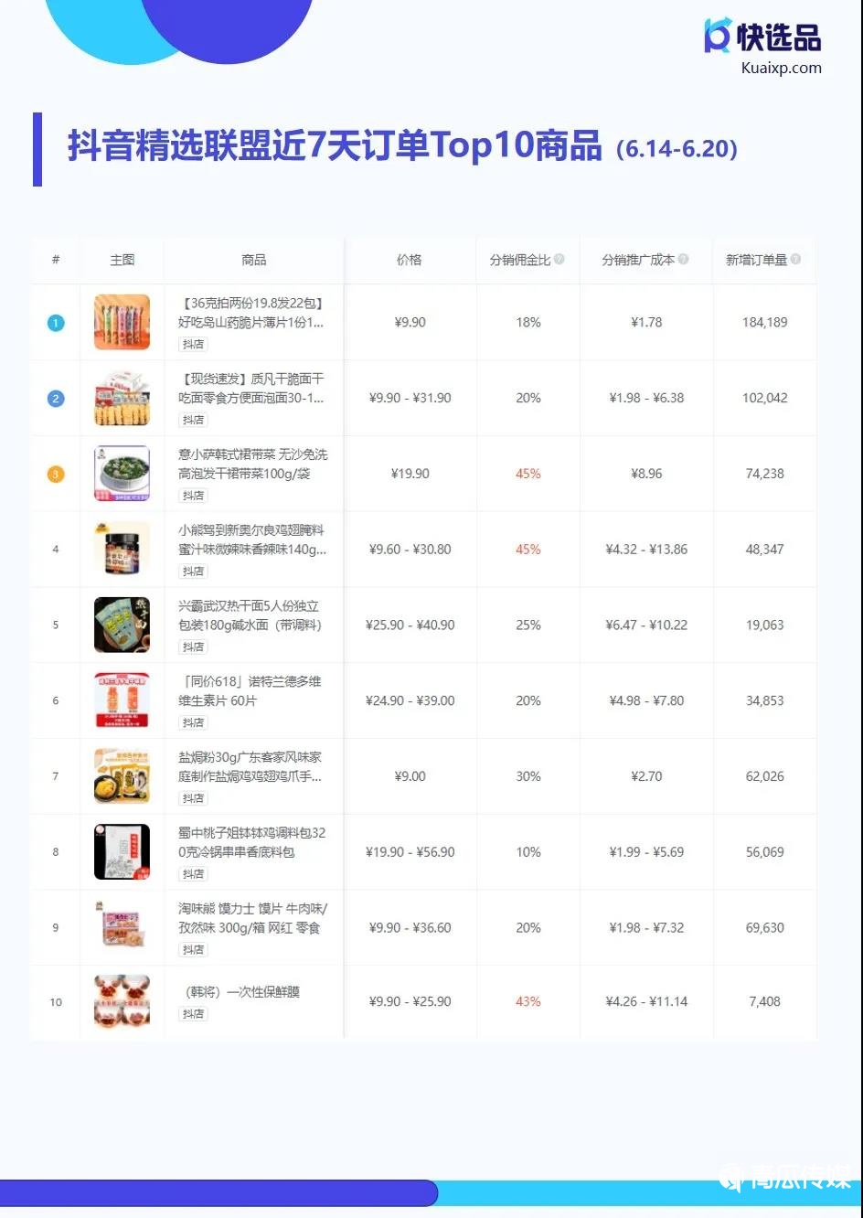Click the Kuaixp.com website link
This screenshot has height=1218, width=863.
[x=781, y=68]
